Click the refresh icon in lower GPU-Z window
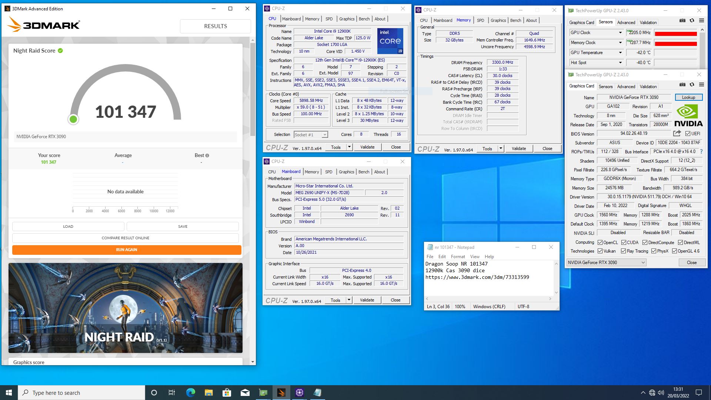Image resolution: width=711 pixels, height=400 pixels. [x=692, y=85]
